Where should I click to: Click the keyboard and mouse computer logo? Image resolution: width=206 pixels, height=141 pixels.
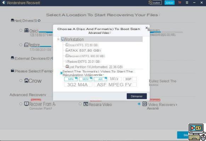pos(197,132)
